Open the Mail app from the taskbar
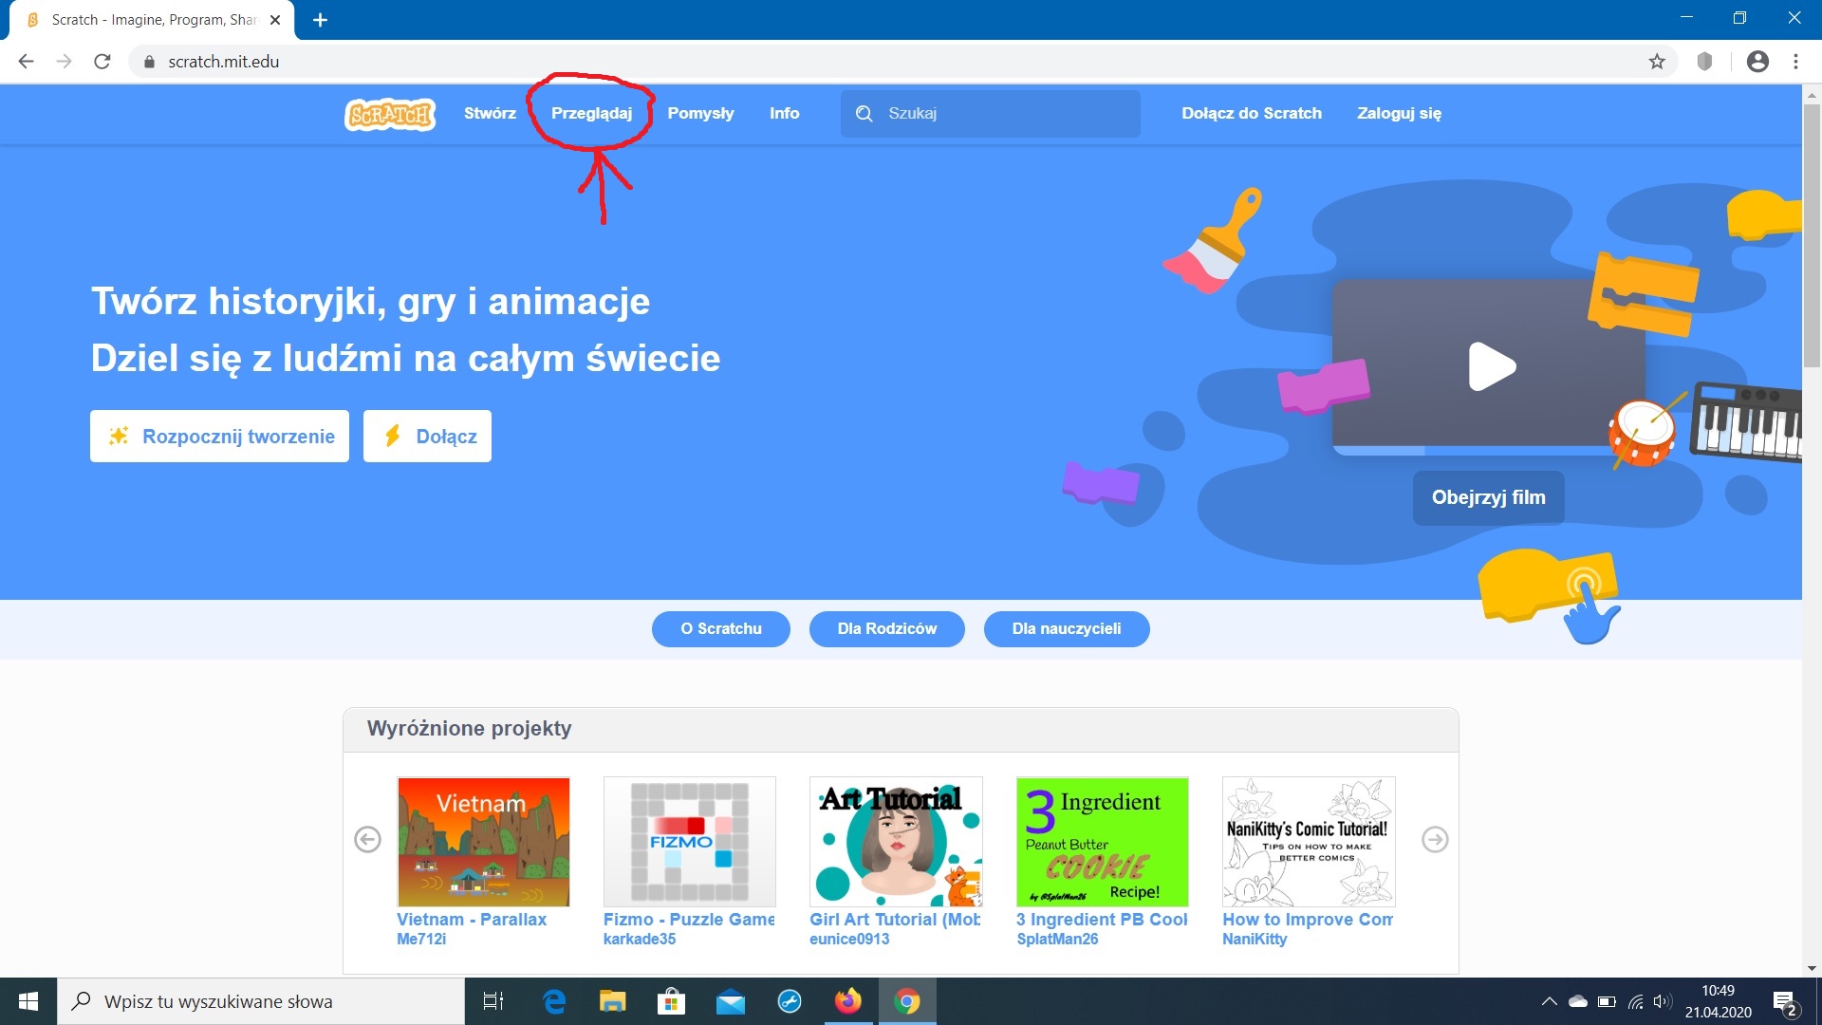This screenshot has width=1822, height=1025. [731, 1001]
